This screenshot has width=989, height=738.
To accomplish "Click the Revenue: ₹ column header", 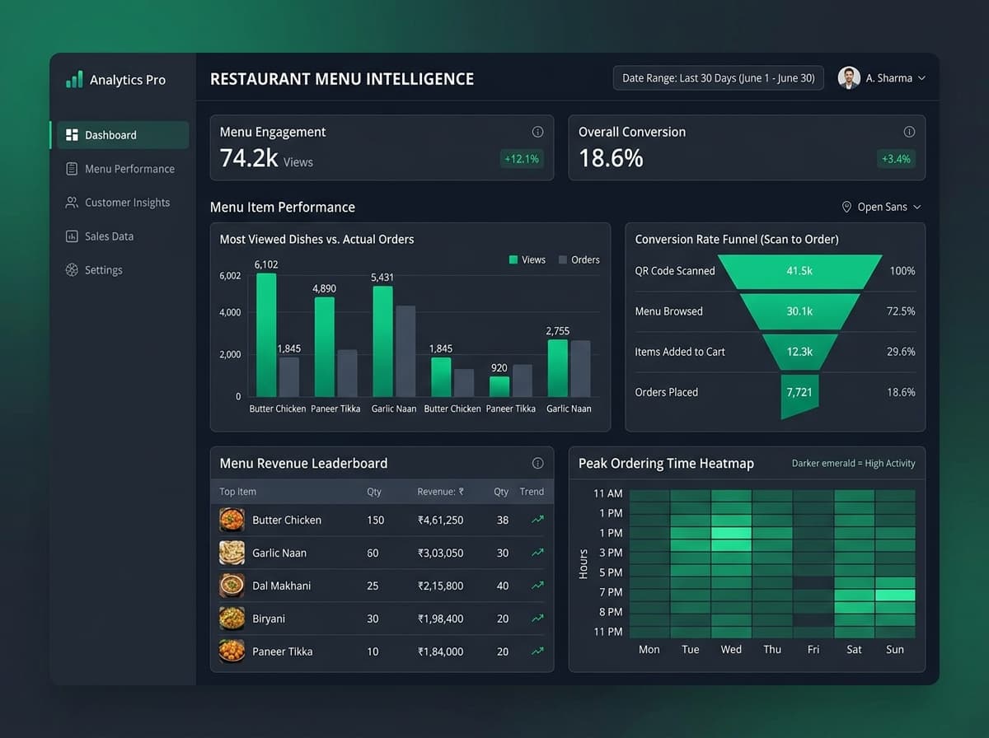I will pos(440,492).
